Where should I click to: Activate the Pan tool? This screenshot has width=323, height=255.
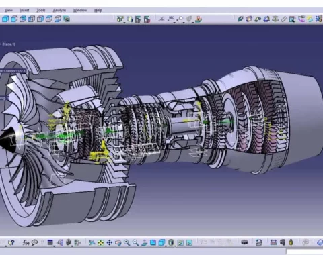coord(110,242)
